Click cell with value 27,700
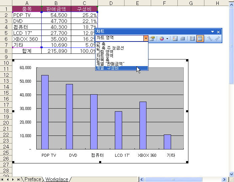 (56, 33)
